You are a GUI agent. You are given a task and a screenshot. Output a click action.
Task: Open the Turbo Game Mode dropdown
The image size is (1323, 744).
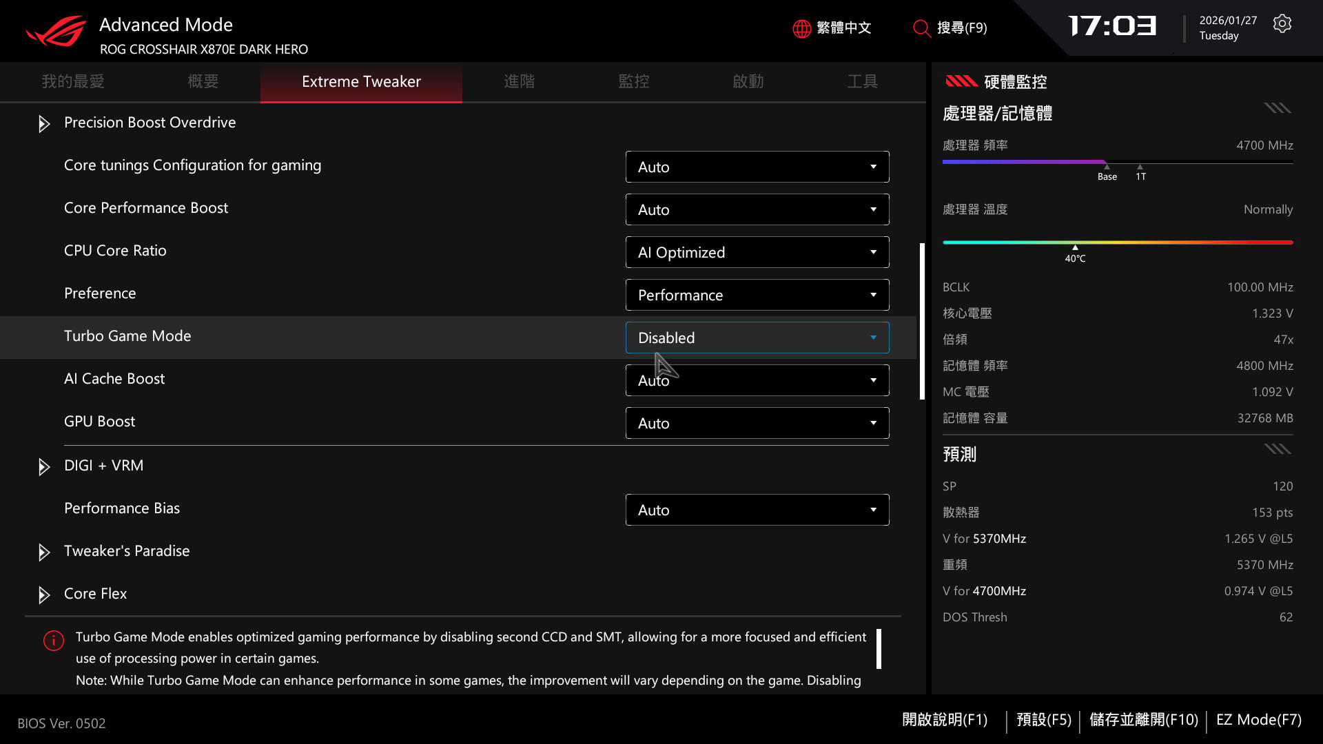tap(757, 338)
